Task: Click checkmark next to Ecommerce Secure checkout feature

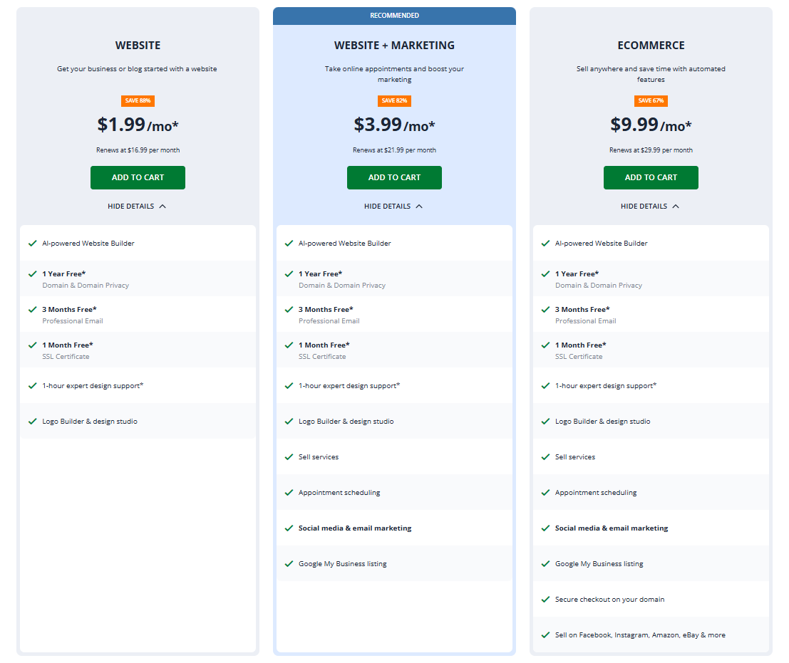Action: tap(545, 600)
